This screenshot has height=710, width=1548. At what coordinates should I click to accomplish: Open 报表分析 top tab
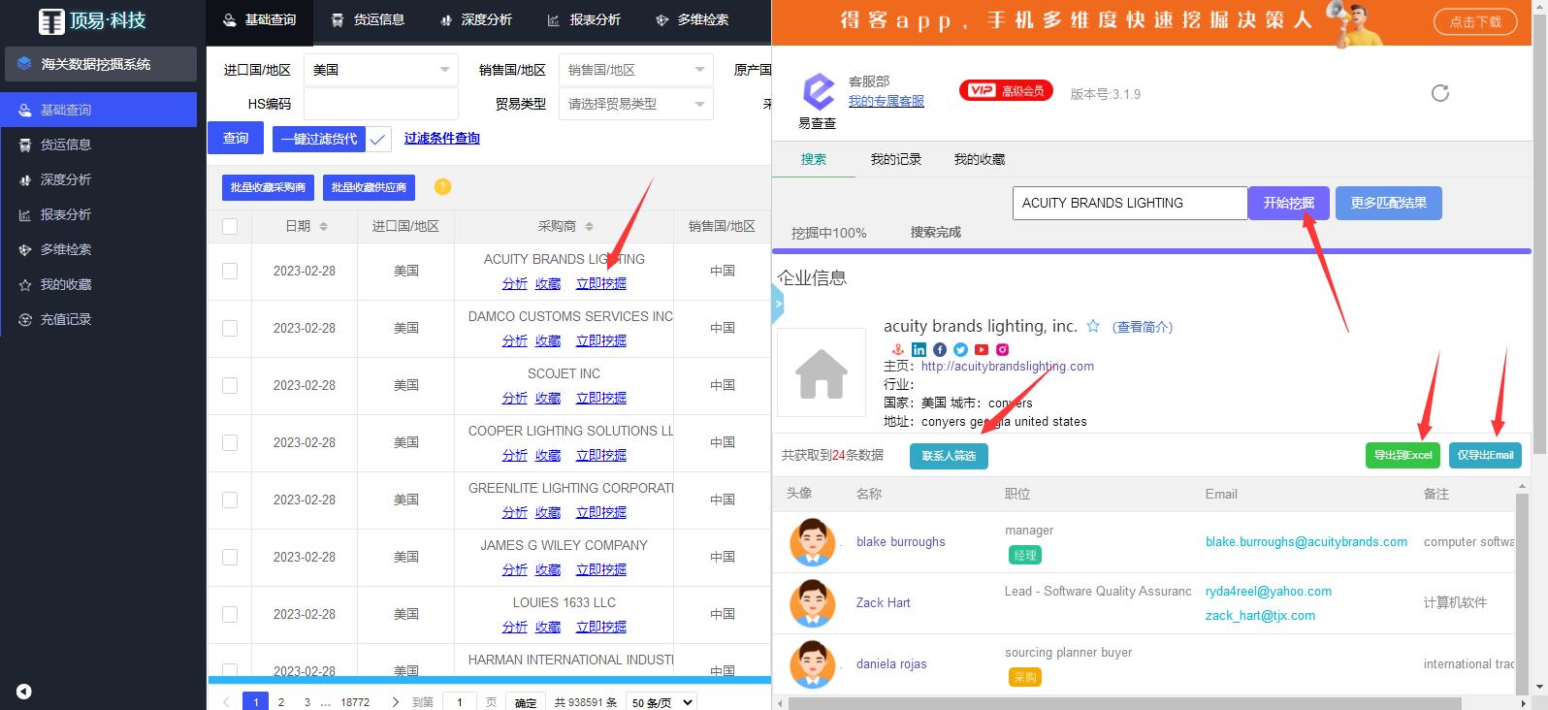click(584, 19)
